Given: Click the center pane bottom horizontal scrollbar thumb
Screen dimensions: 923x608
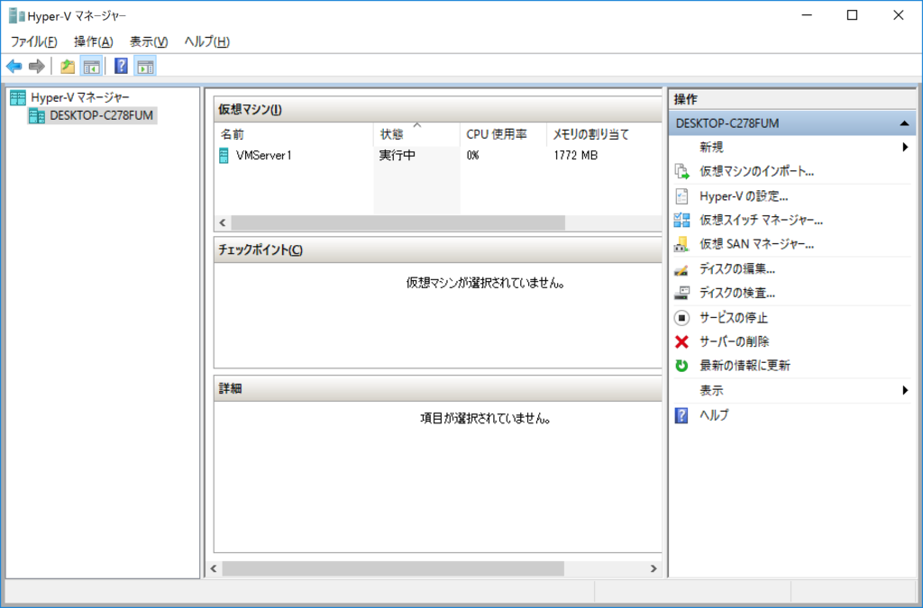Looking at the screenshot, I should (x=393, y=568).
